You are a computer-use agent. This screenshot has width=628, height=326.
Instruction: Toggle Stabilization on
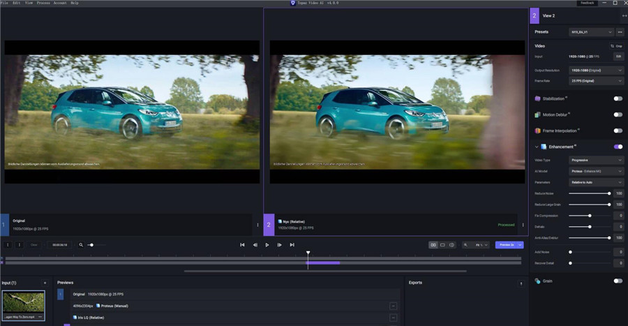tap(618, 98)
